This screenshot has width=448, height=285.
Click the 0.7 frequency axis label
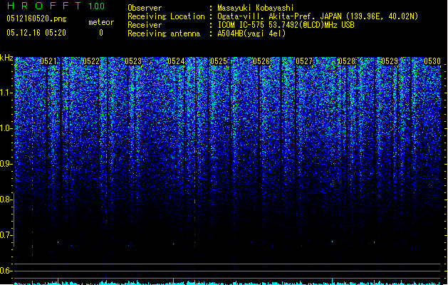(6, 235)
